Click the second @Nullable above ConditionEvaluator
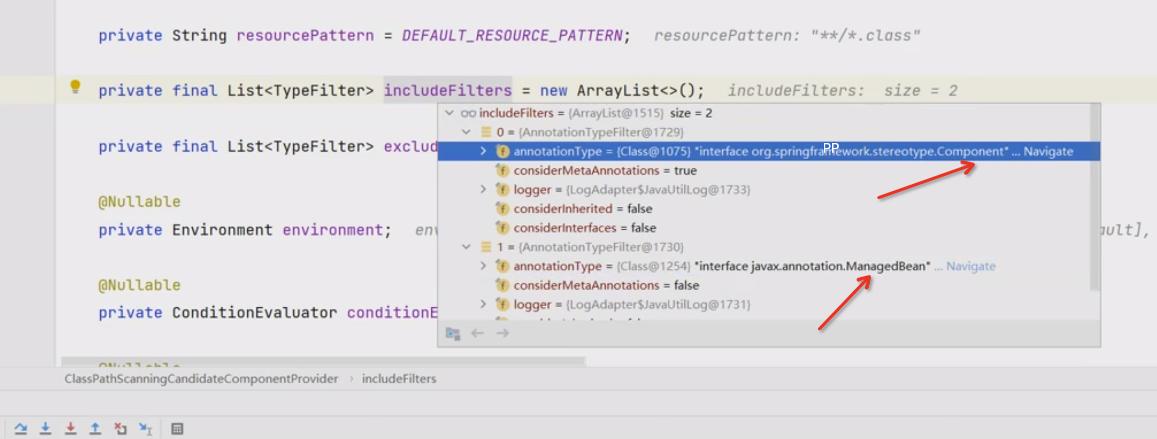Viewport: 1157px width, 439px height. 139,285
